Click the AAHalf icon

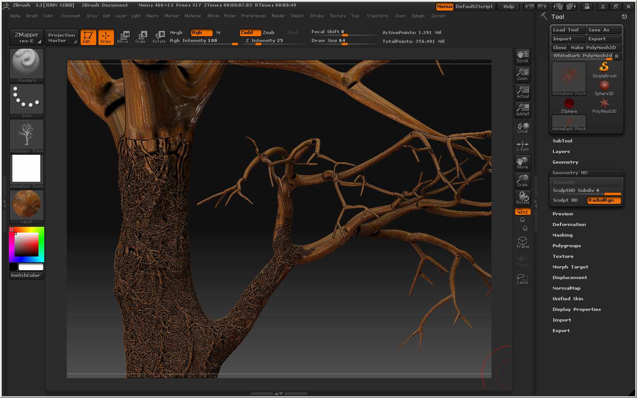tap(523, 110)
